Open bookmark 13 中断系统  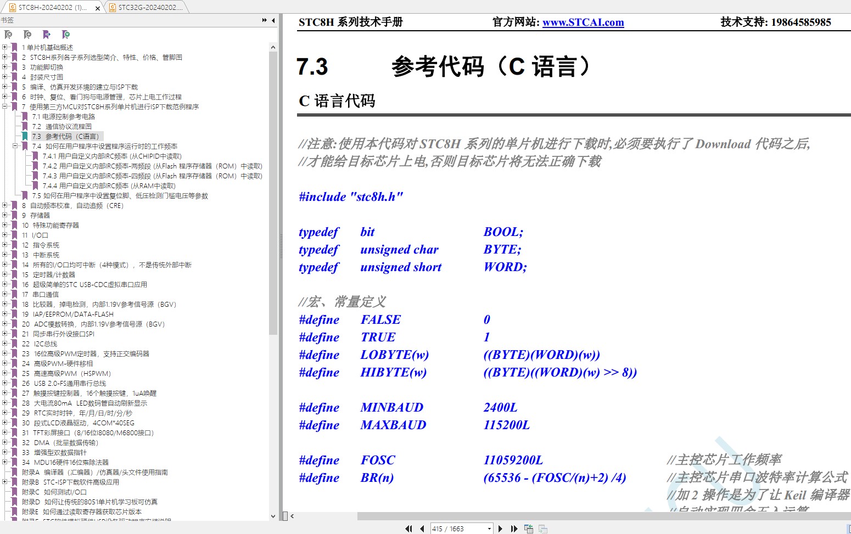pyautogui.click(x=41, y=255)
